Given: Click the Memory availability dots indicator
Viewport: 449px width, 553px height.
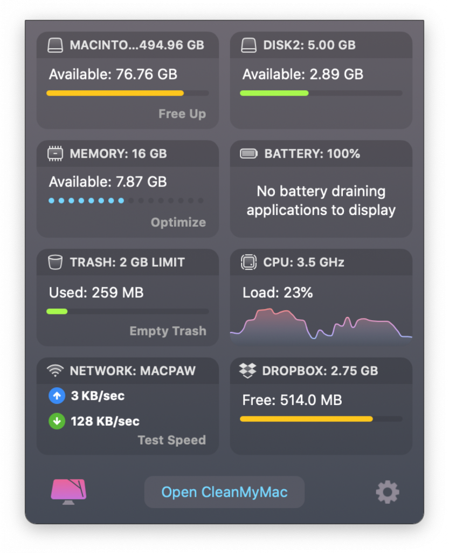Looking at the screenshot, I should click(126, 201).
